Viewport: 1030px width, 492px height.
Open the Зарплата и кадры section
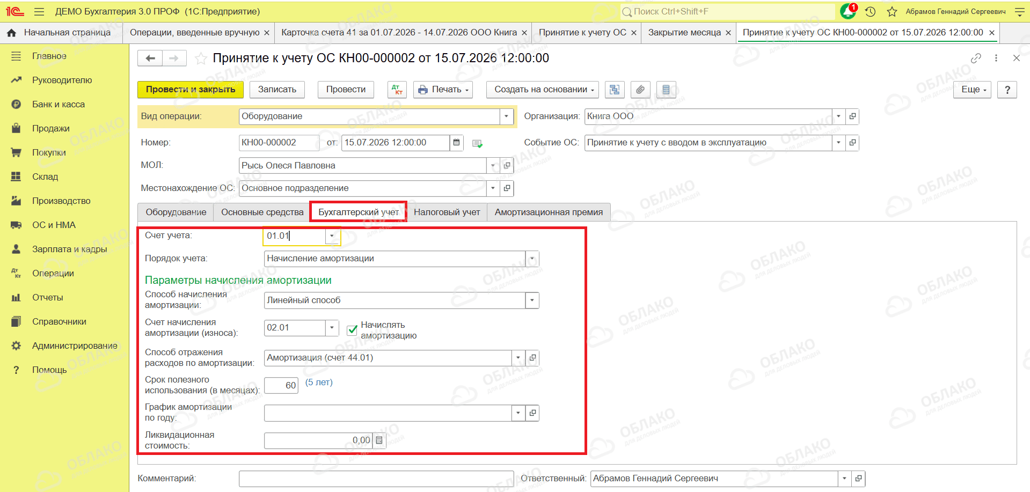coord(70,249)
